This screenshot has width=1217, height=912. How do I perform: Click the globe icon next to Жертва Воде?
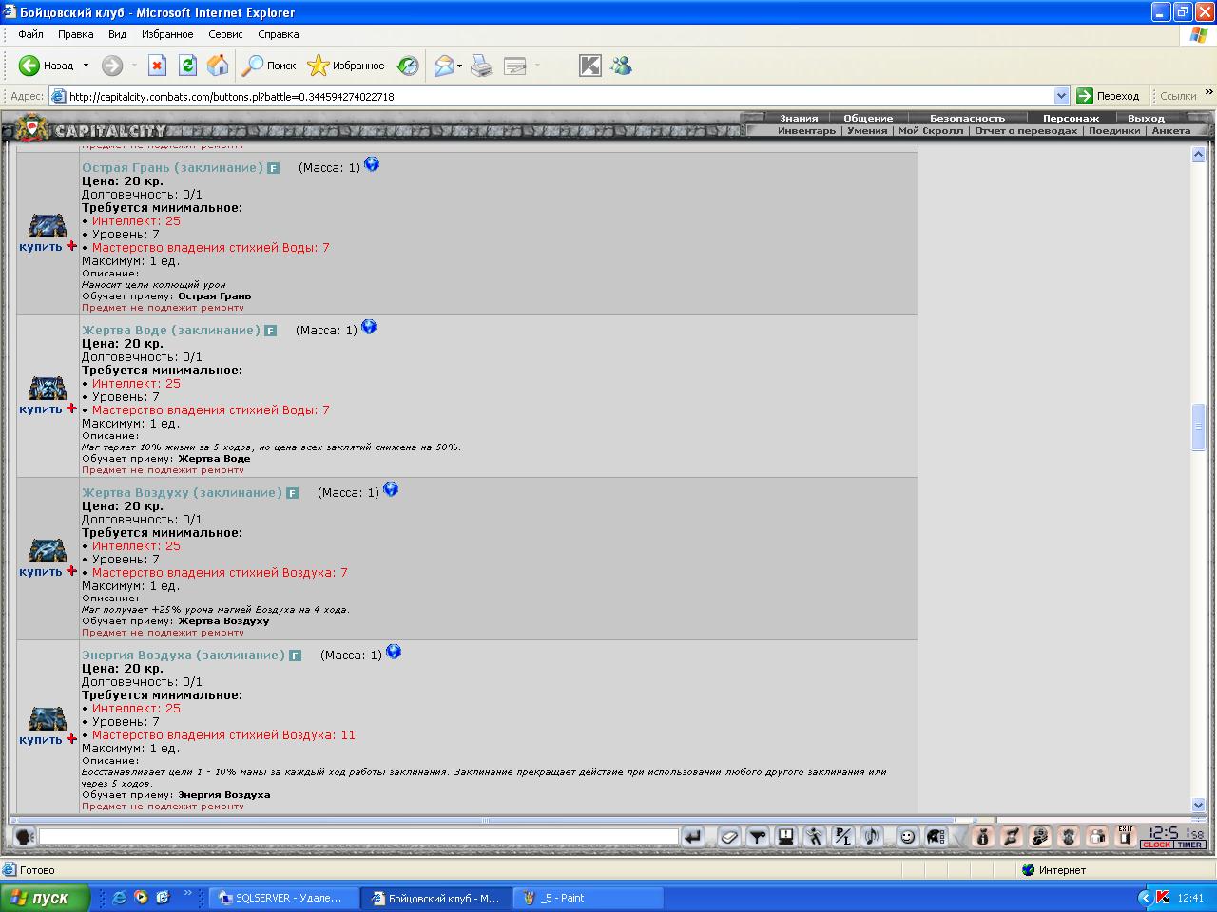369,327
